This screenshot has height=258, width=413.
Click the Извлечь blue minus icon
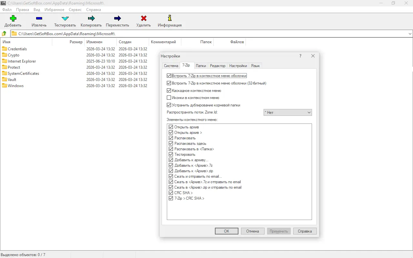coord(39,18)
